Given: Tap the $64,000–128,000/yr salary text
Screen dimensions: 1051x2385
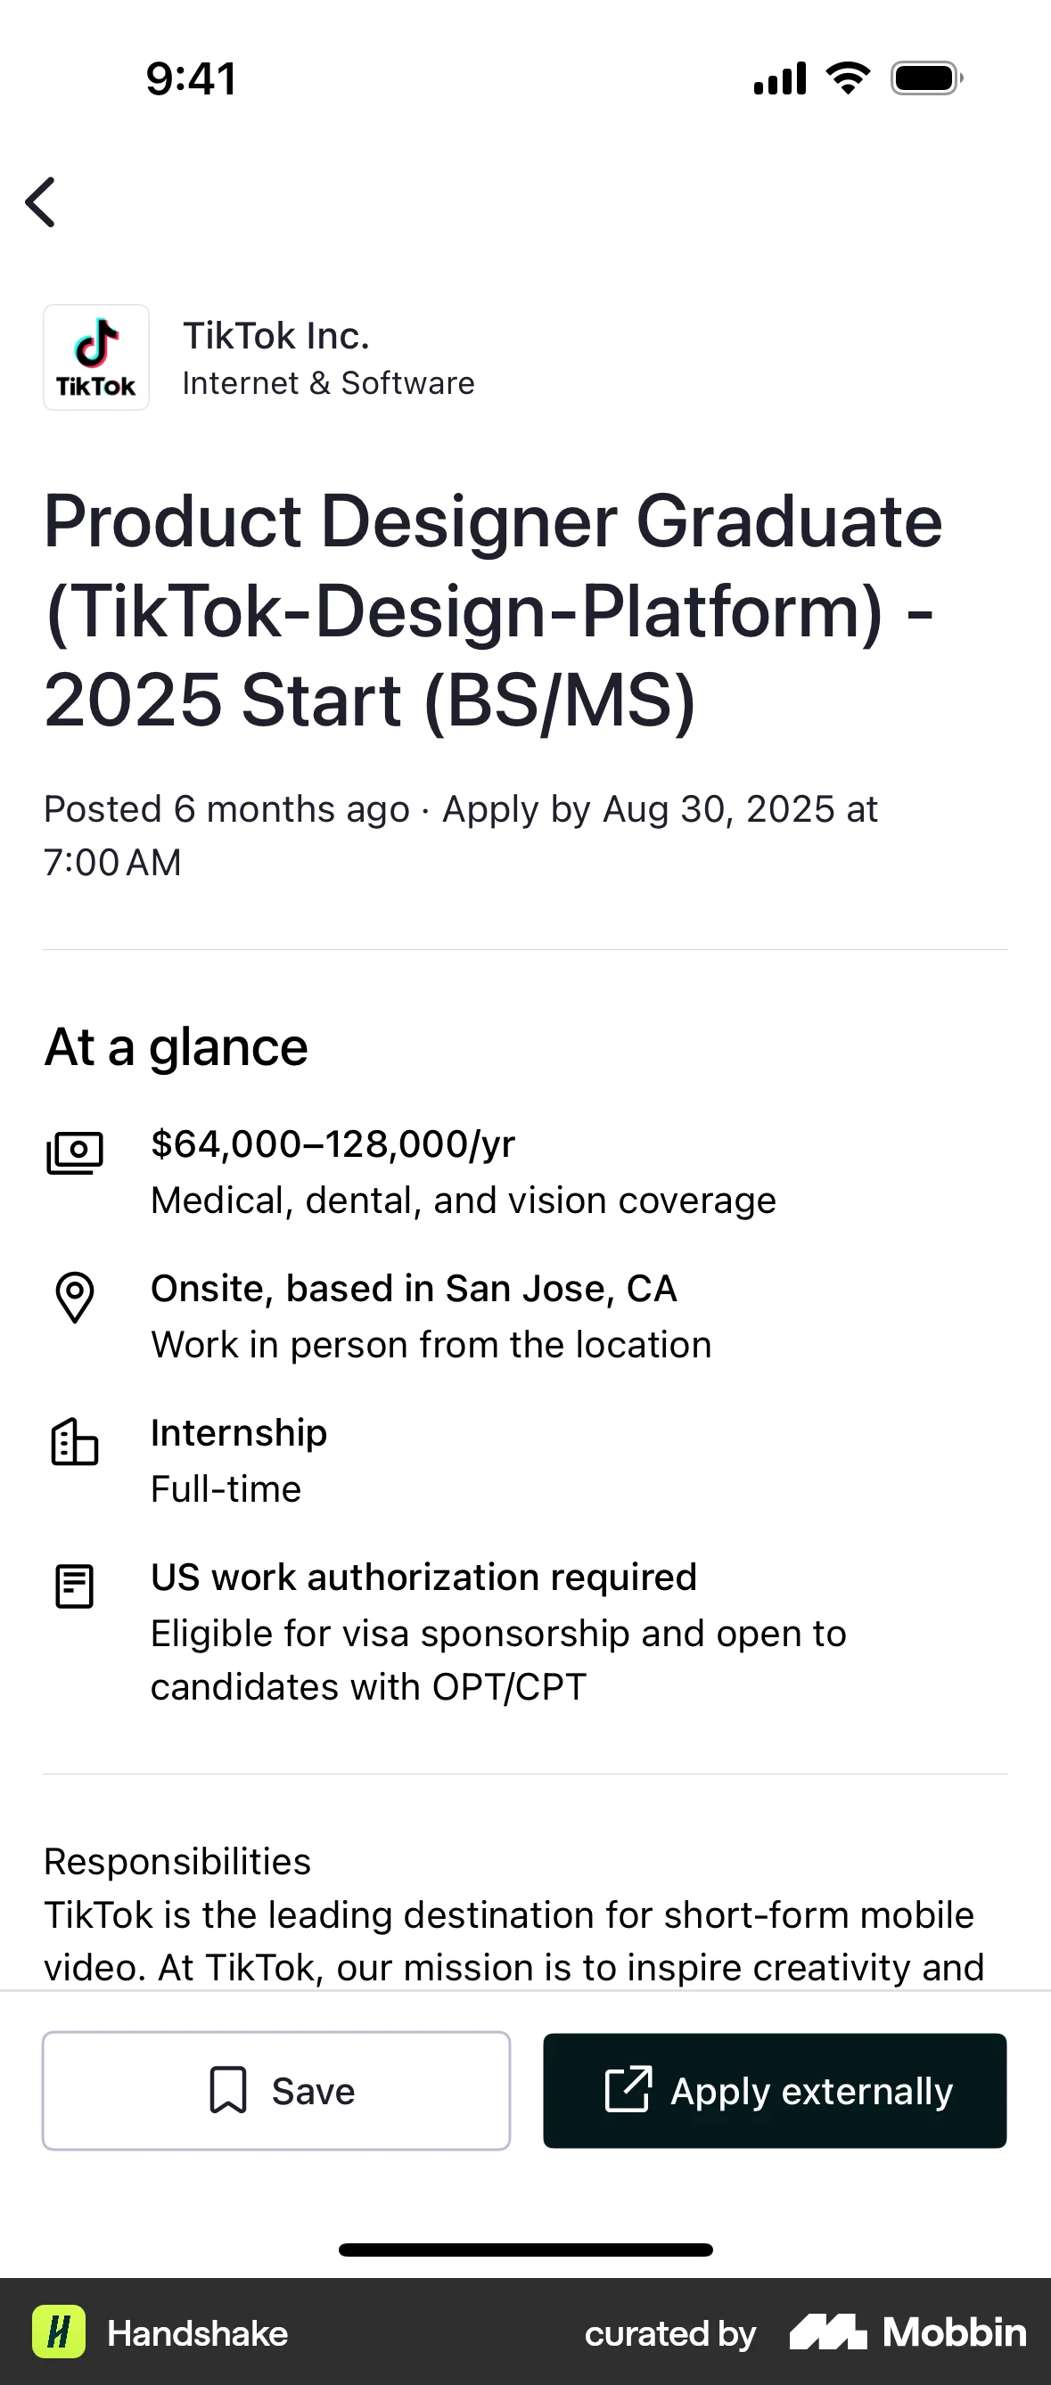Looking at the screenshot, I should pos(333,1144).
